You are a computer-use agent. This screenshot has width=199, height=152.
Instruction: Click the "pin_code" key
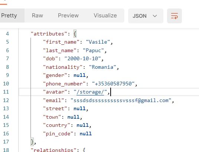click(58, 134)
